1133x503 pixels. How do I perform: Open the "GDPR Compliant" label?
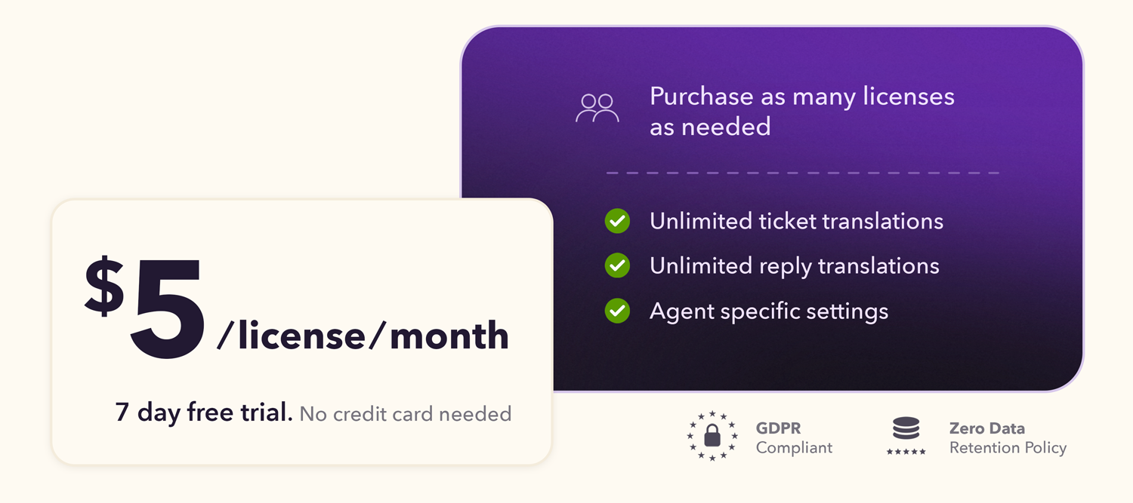[794, 438]
